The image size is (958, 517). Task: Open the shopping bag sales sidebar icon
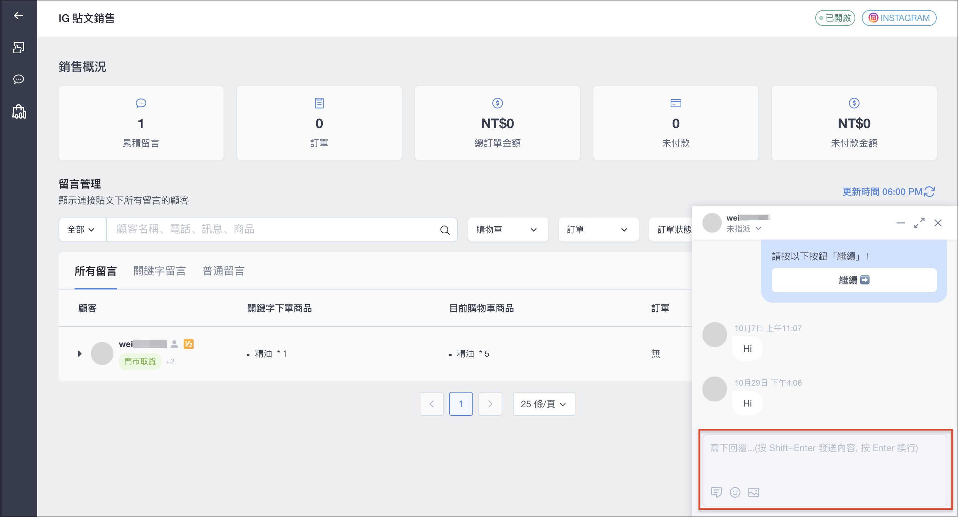click(x=19, y=111)
